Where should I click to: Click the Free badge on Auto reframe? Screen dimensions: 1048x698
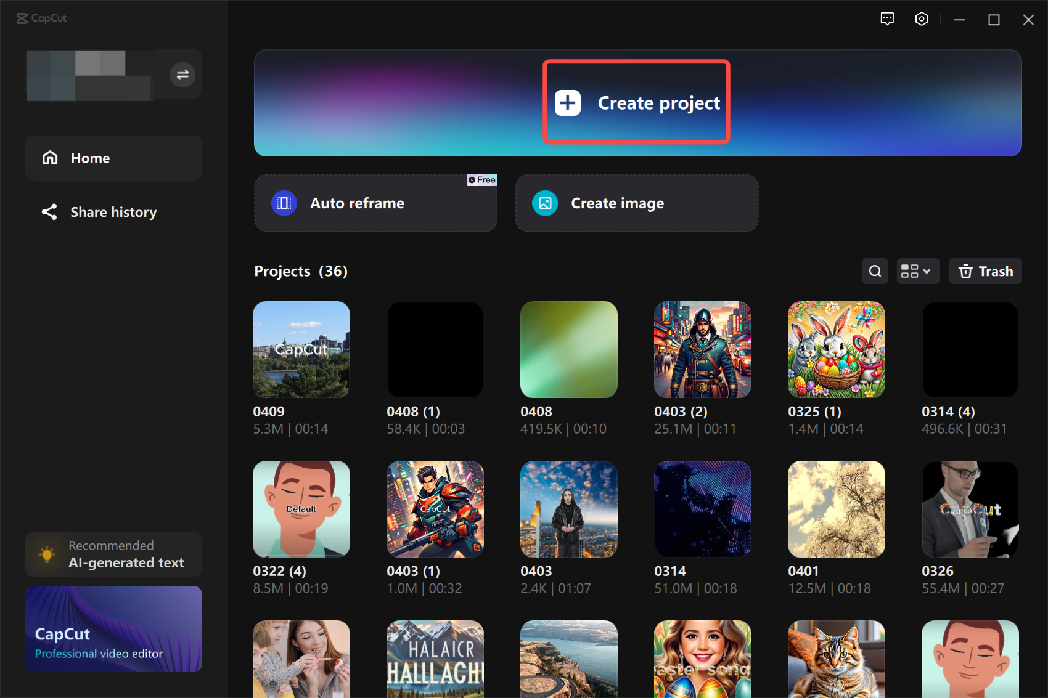click(x=481, y=179)
